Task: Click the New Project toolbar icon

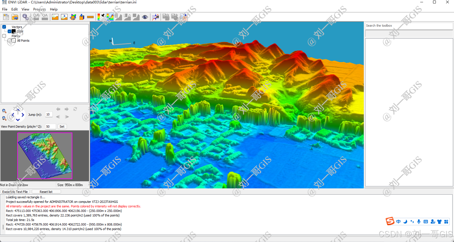Action: click(x=6, y=17)
